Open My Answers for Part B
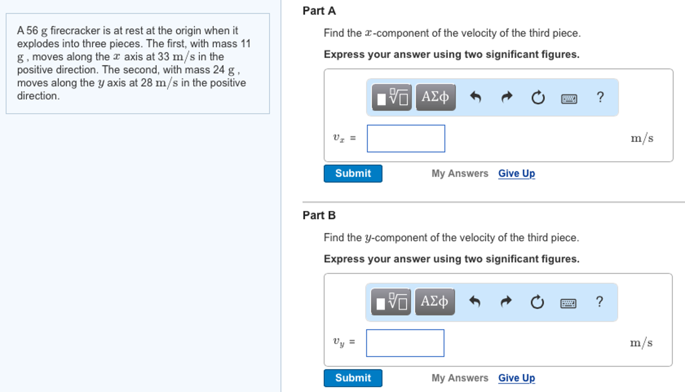Image resolution: width=685 pixels, height=392 pixels. click(460, 378)
